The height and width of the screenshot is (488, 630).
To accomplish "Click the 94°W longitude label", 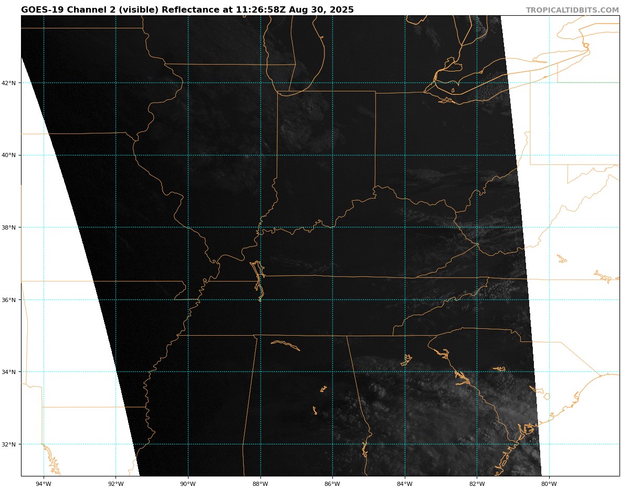I will (x=44, y=484).
